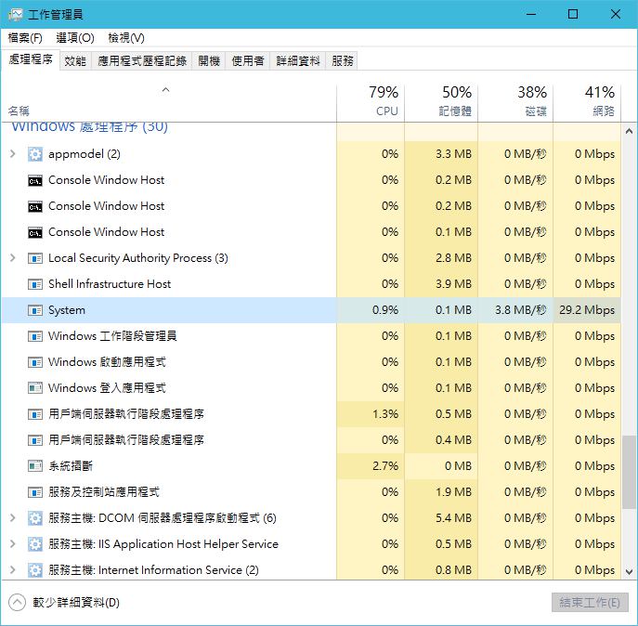Image resolution: width=638 pixels, height=626 pixels.
Task: Click the sort arrow above 名稱 column
Action: (x=165, y=90)
